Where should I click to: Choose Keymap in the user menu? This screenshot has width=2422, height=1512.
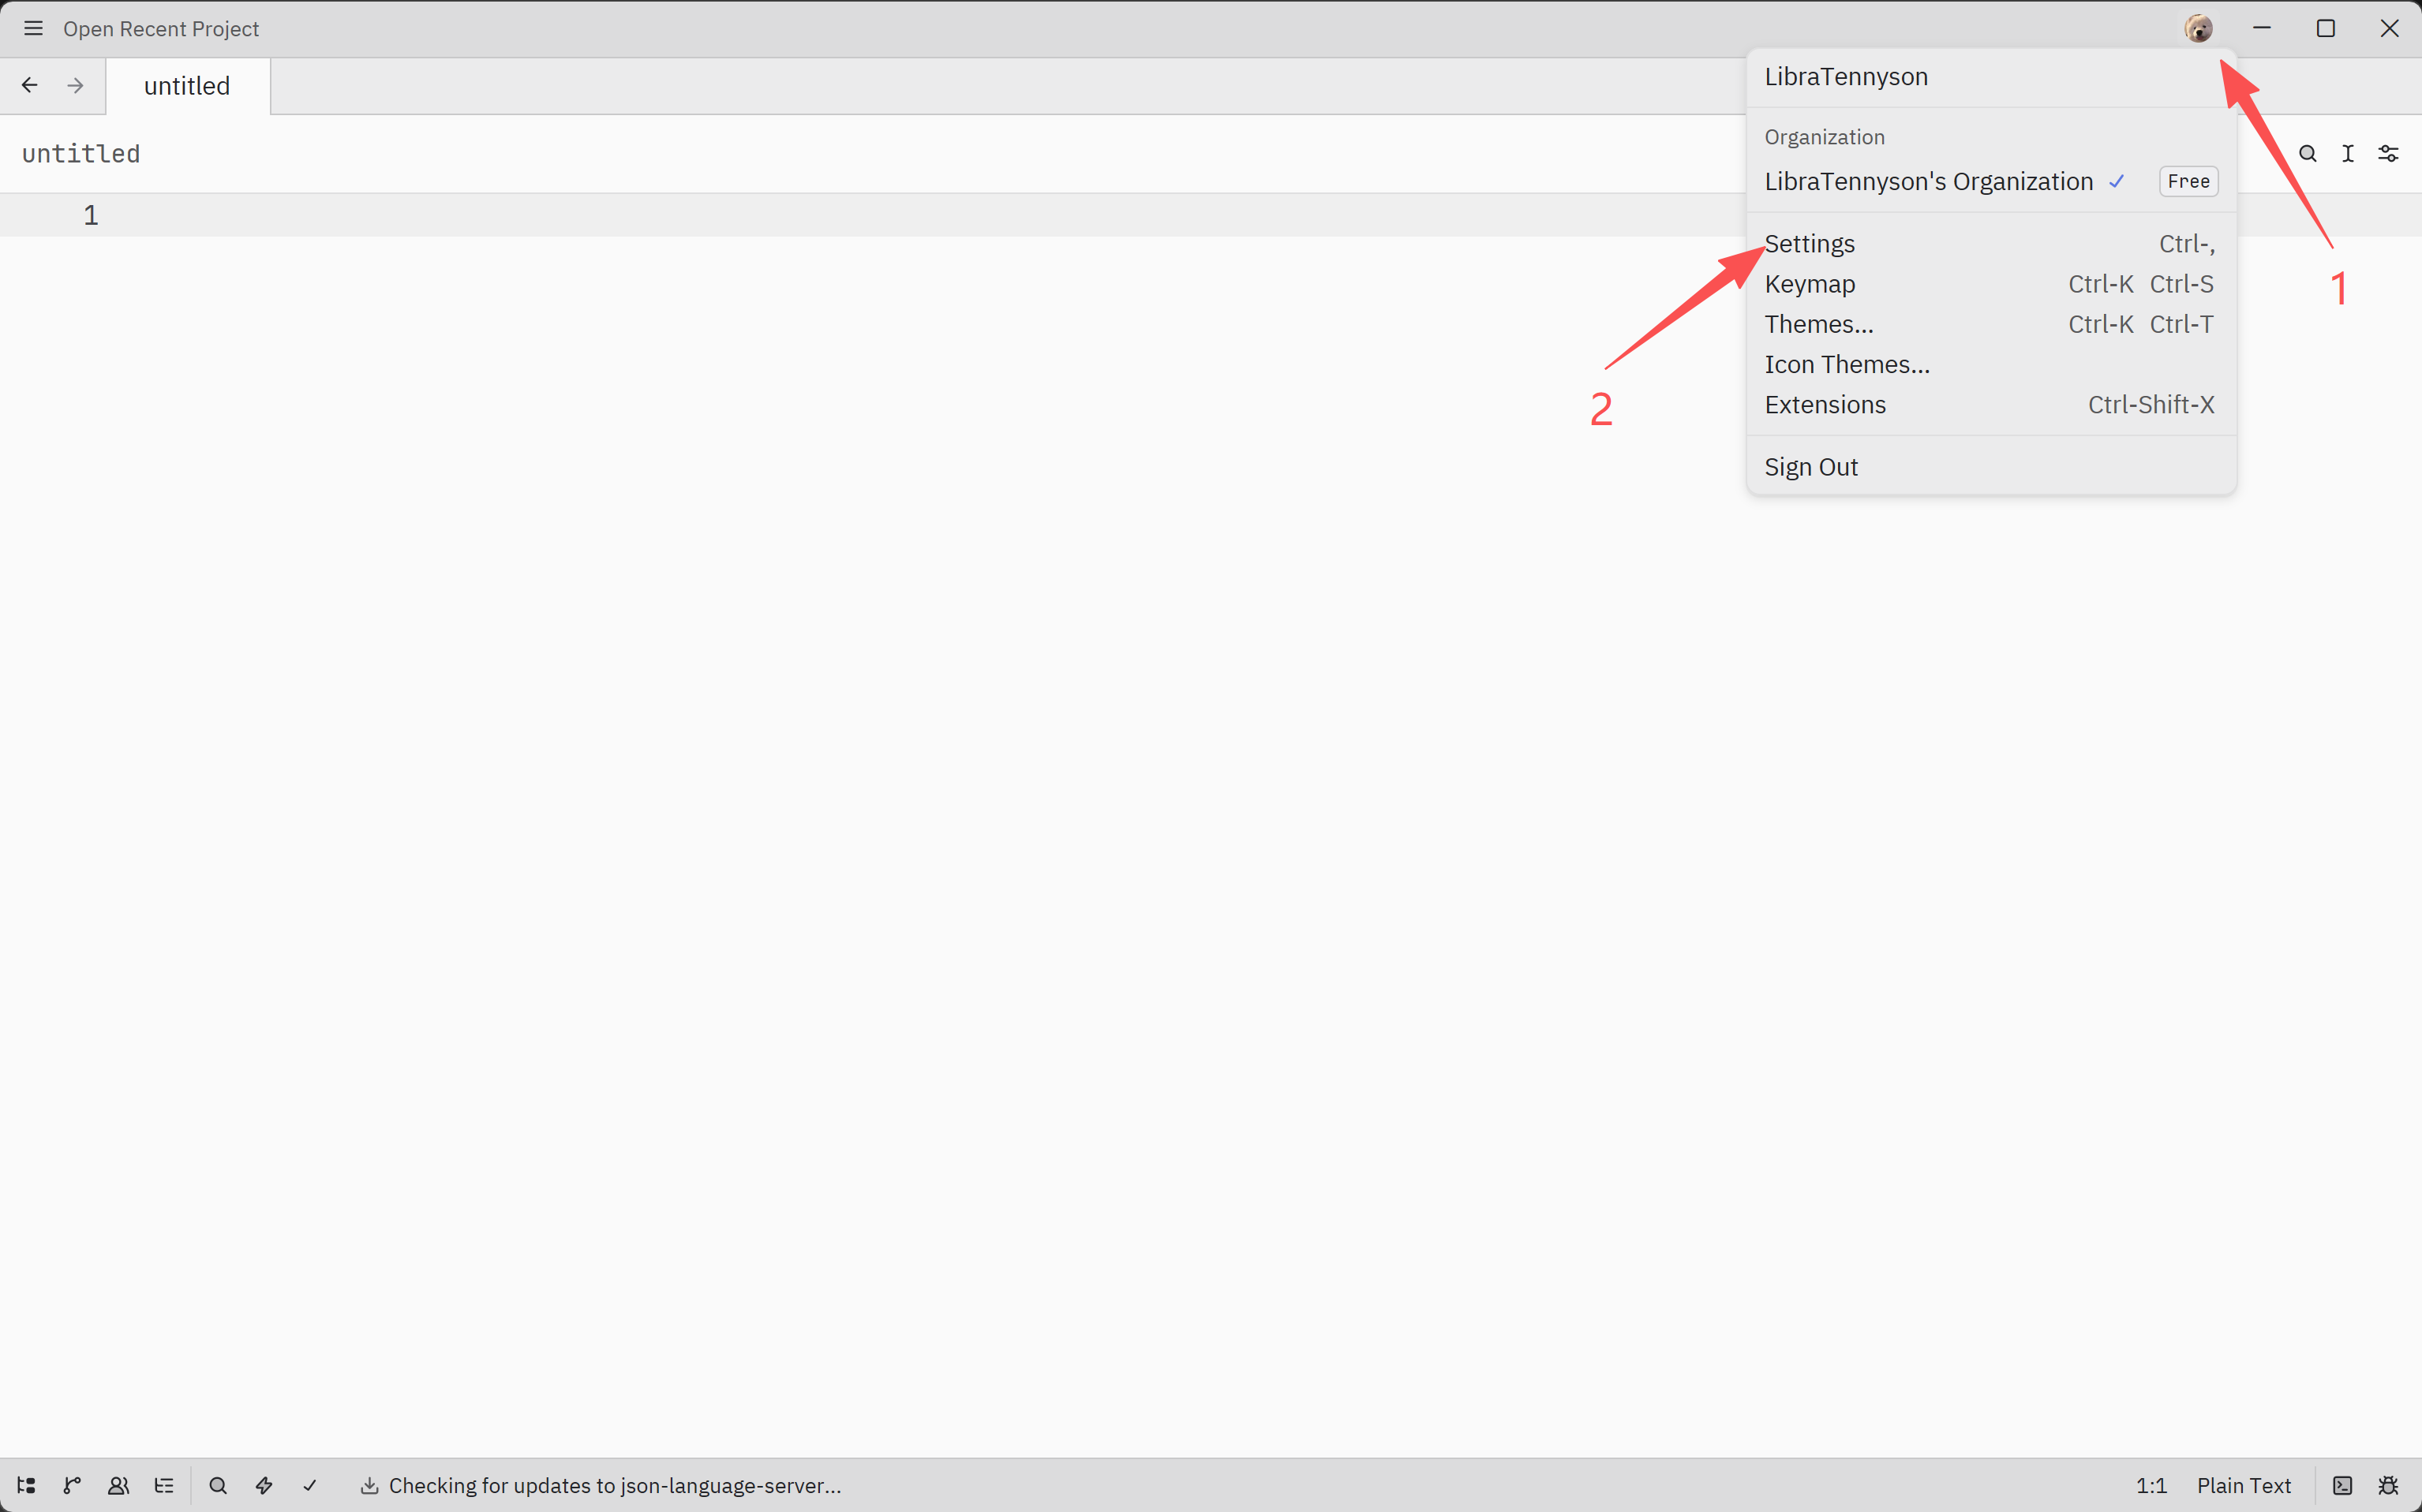[1991, 284]
